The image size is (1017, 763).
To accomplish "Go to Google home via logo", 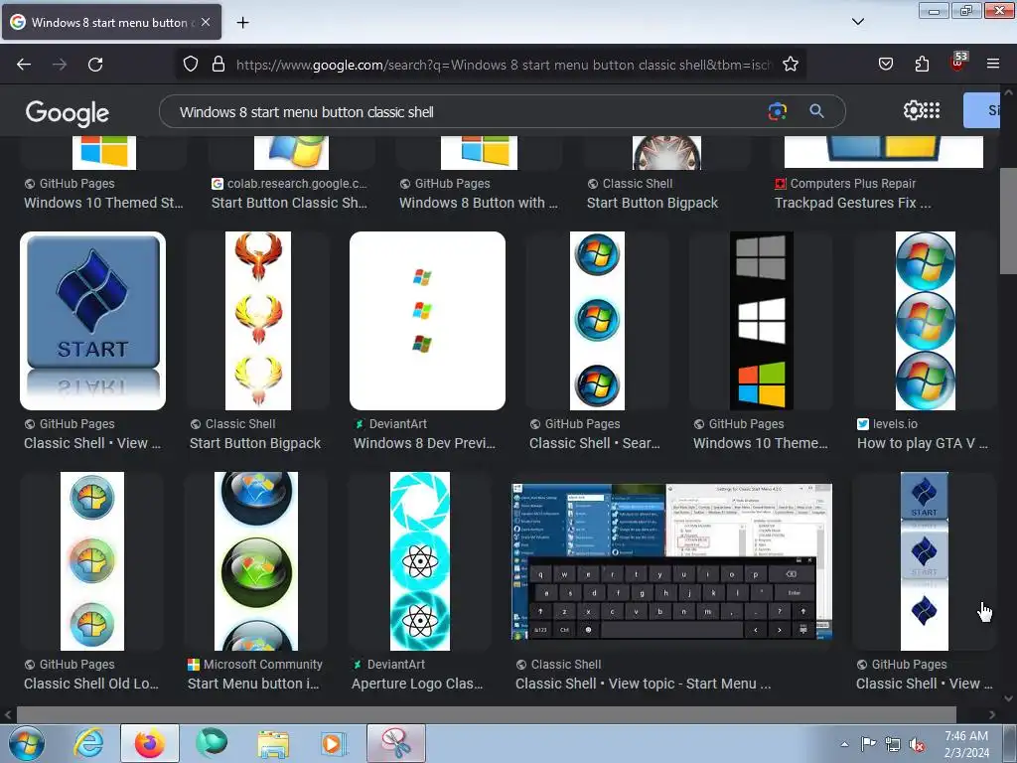I will (x=68, y=113).
